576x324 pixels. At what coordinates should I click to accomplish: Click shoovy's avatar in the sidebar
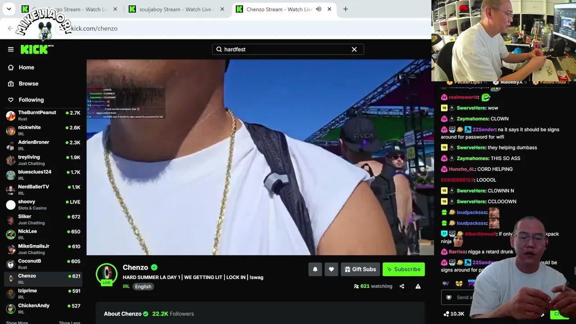pyautogui.click(x=11, y=205)
